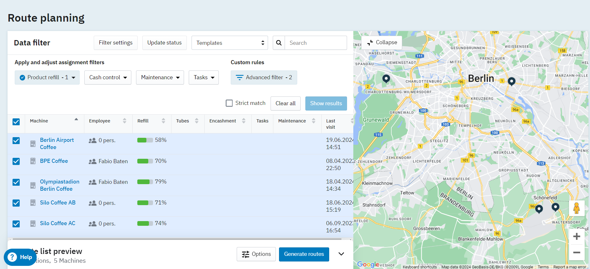The image size is (590, 269).
Task: Click machine icon beside Olympiastadion Berlin Coffee
Action: pyautogui.click(x=33, y=185)
